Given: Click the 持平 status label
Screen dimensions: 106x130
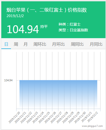Looking at the screenshot, I should click(44, 27).
